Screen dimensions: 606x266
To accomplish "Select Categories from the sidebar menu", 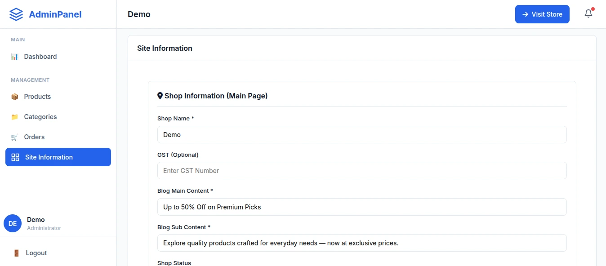I will point(40,117).
